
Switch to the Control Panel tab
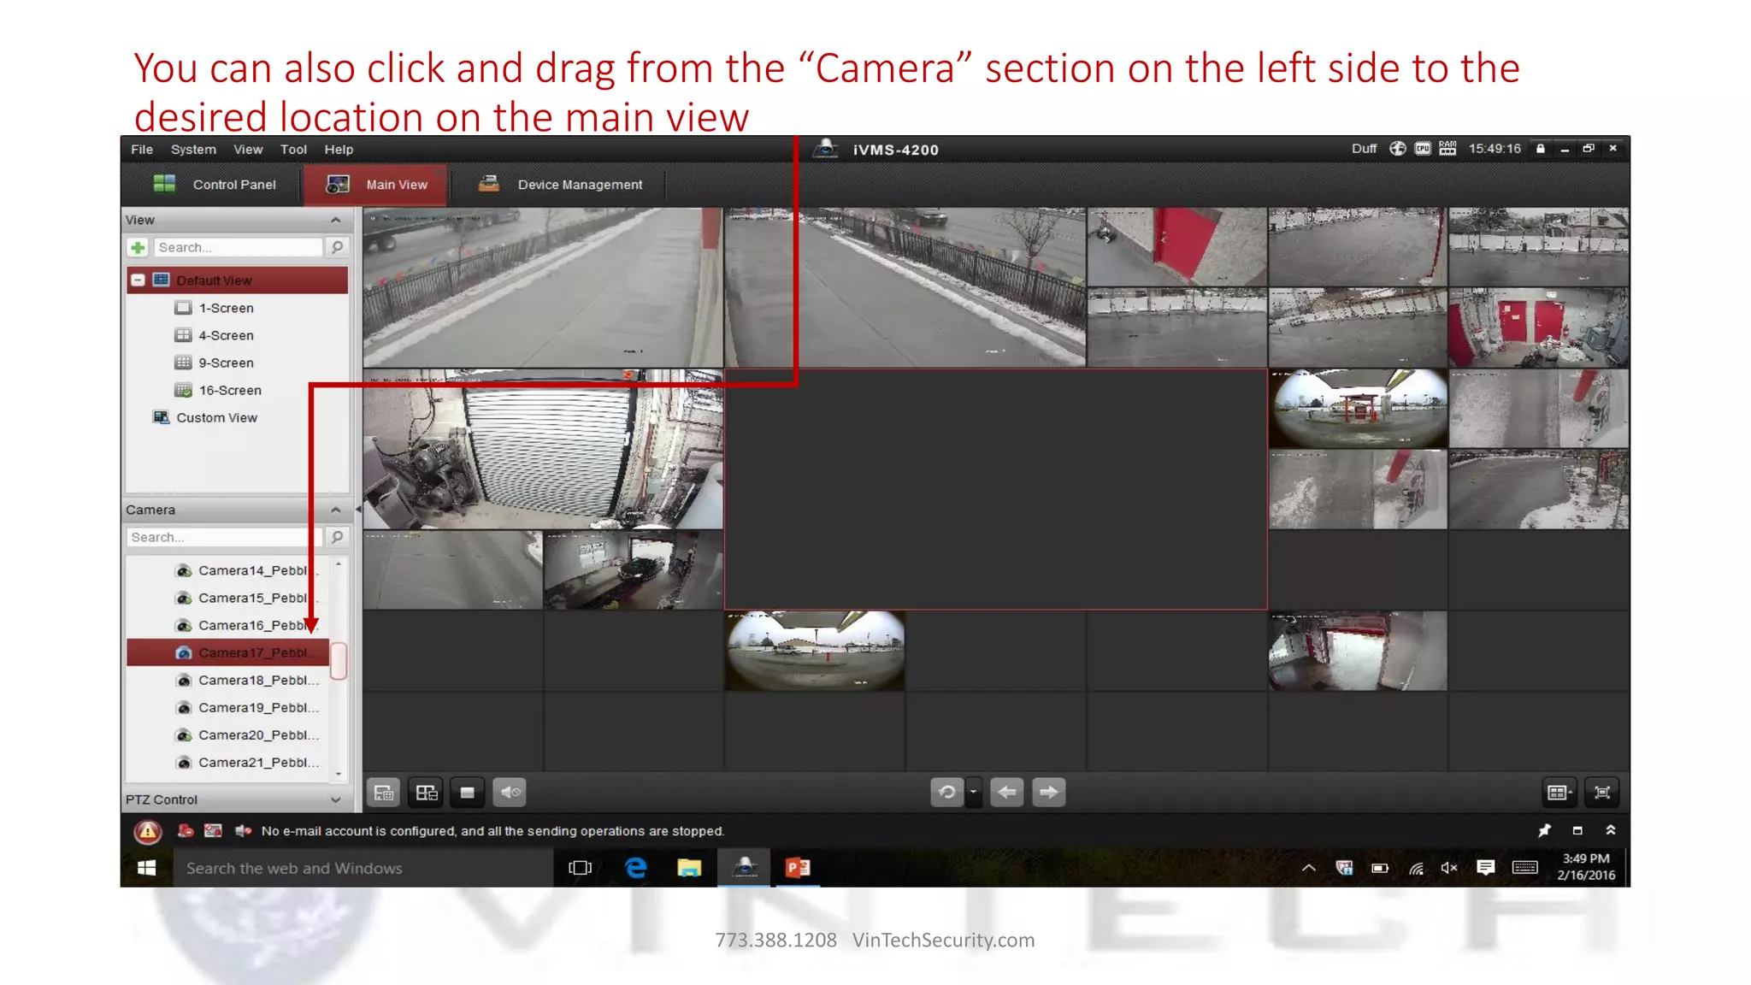click(215, 185)
